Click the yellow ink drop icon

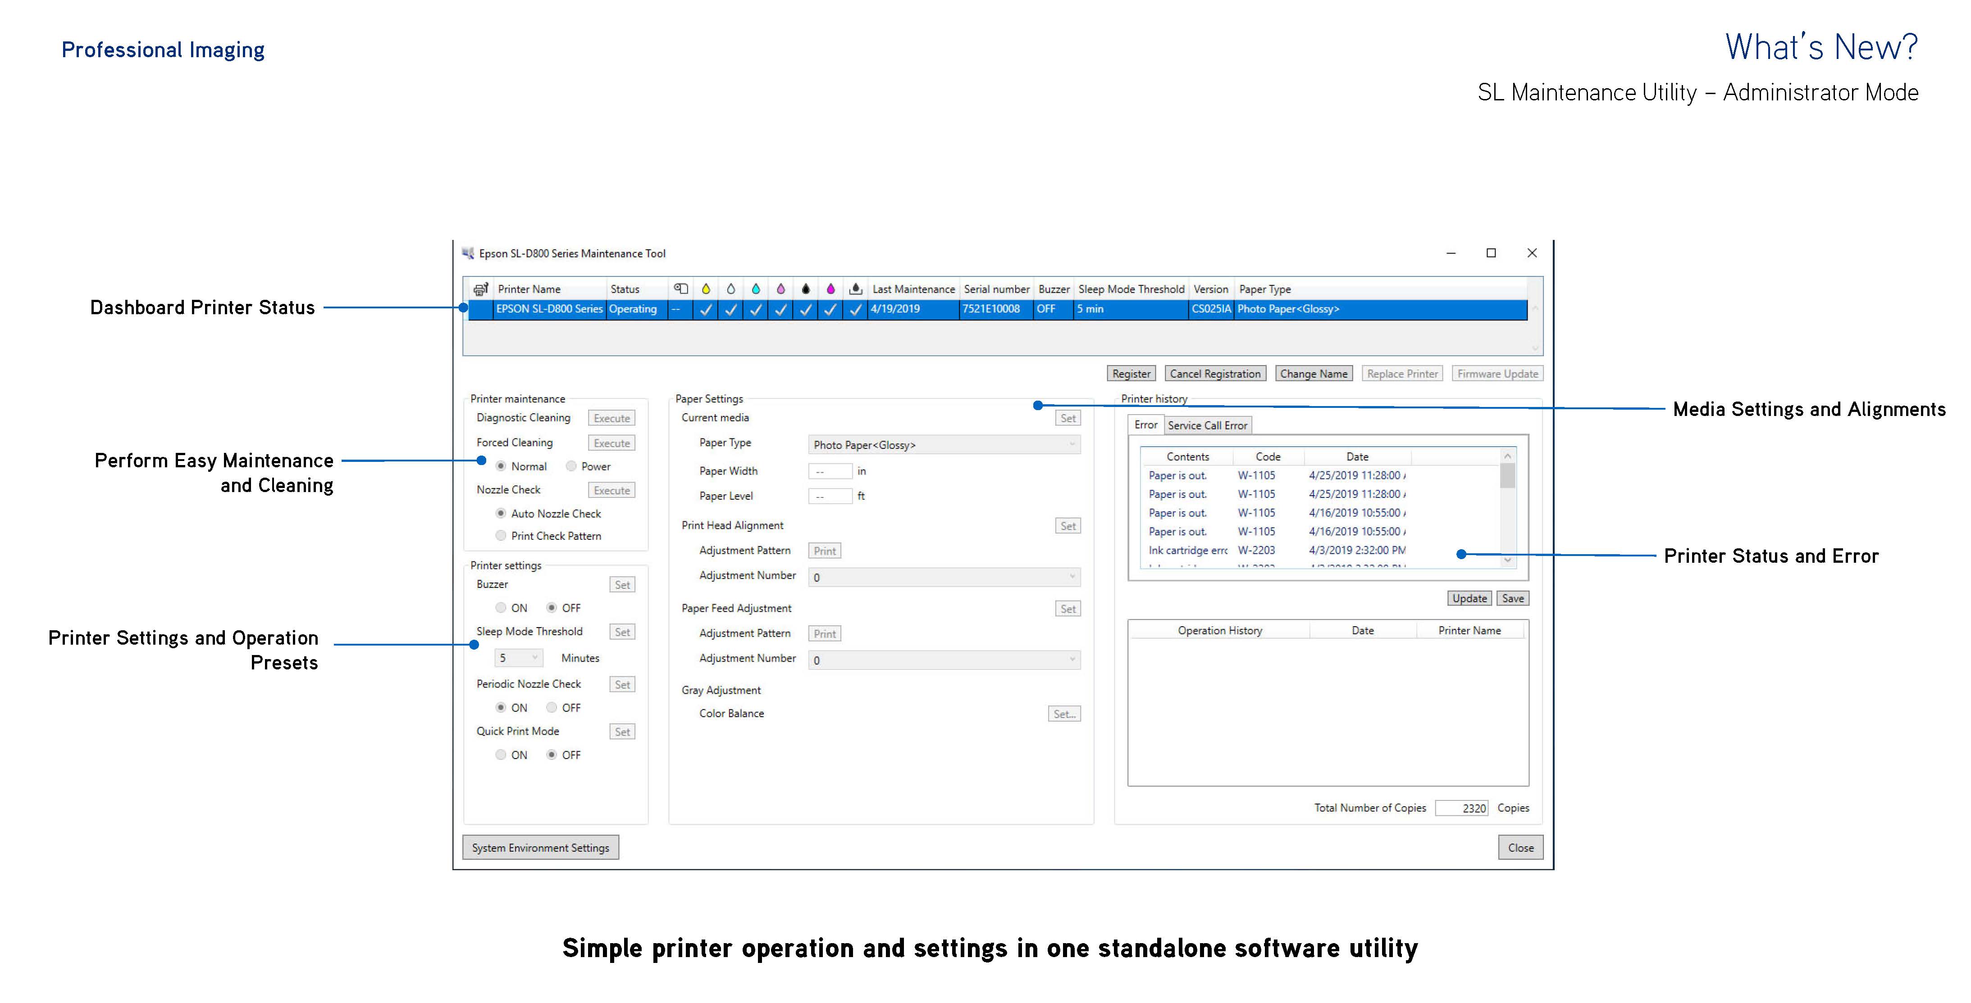point(706,289)
